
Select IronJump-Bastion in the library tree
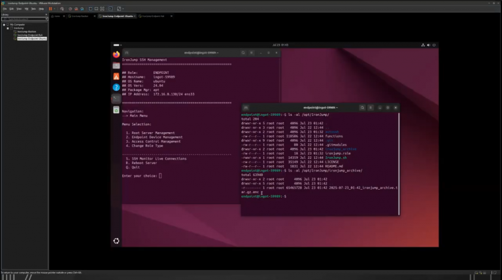27,31
